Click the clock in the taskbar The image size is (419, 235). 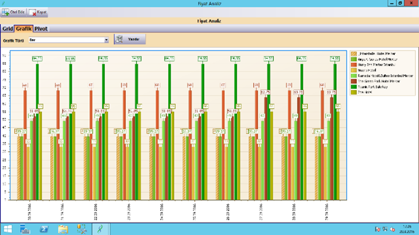tap(407, 229)
